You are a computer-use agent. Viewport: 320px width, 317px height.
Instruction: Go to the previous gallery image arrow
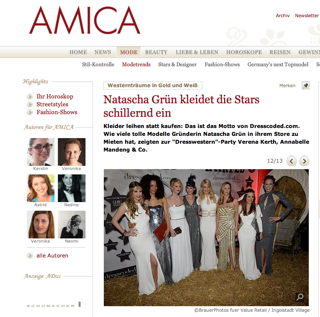(291, 161)
